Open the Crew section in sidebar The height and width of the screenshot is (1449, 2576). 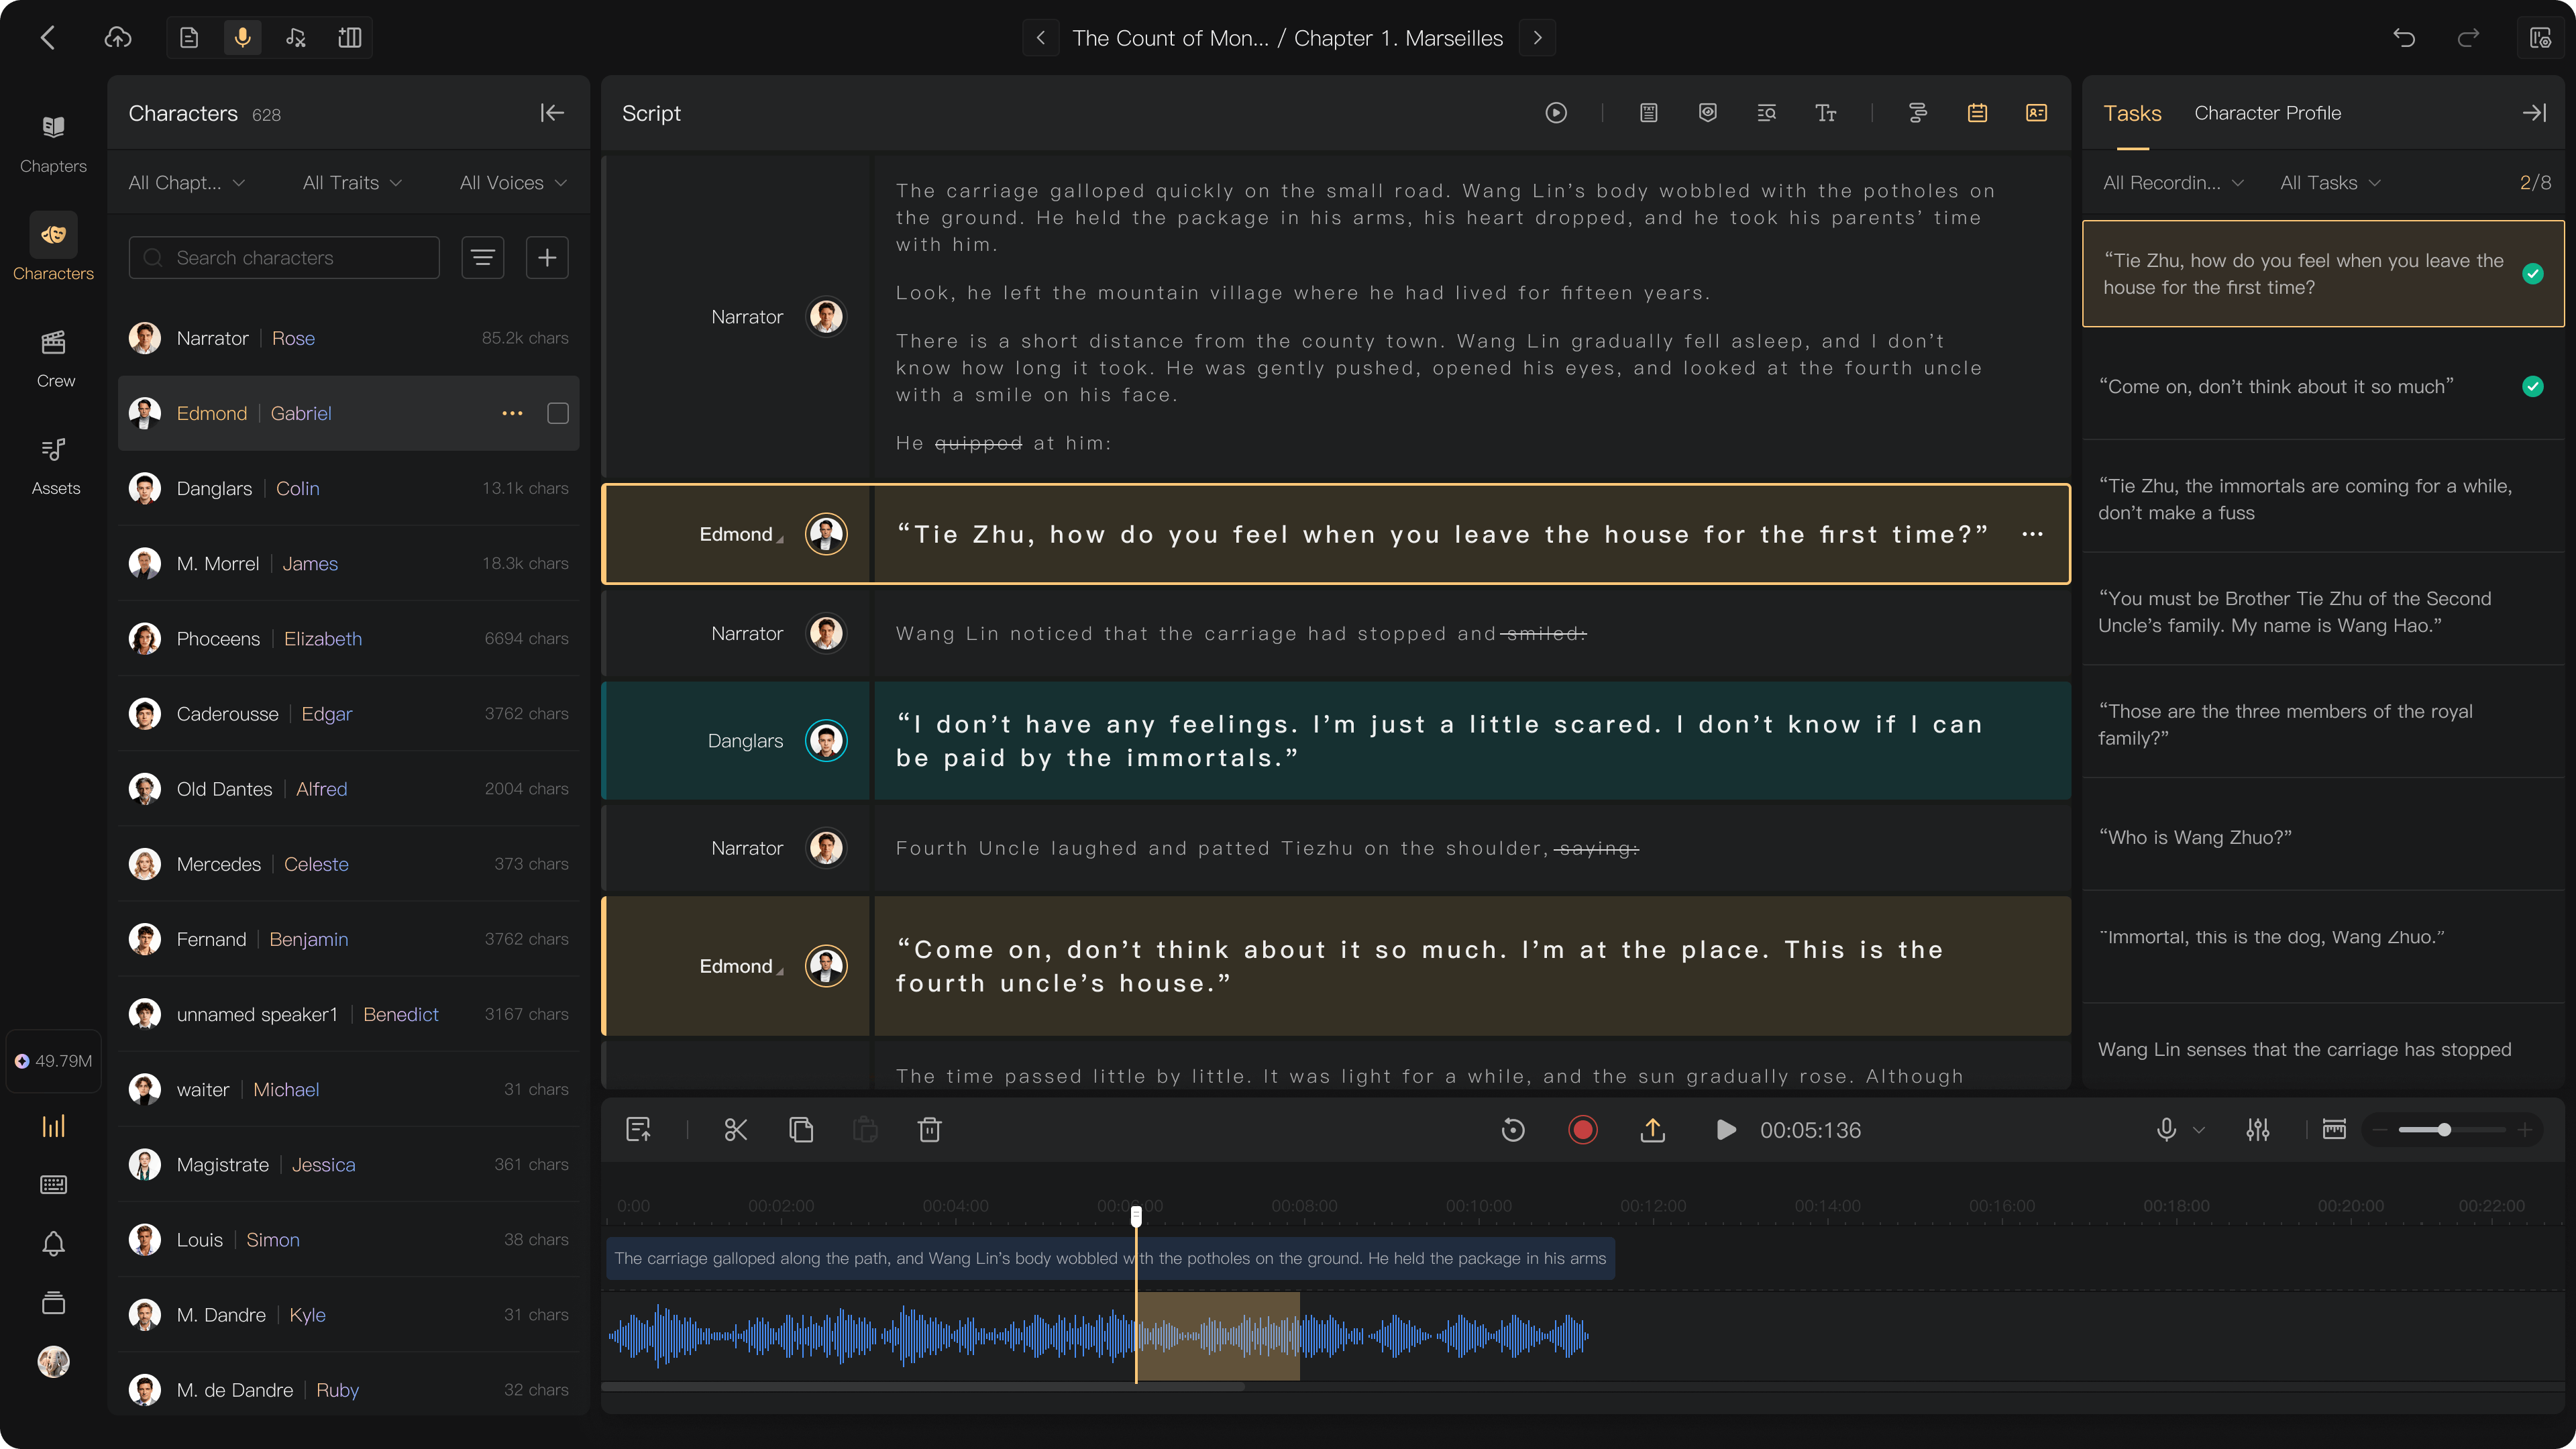coord(54,359)
